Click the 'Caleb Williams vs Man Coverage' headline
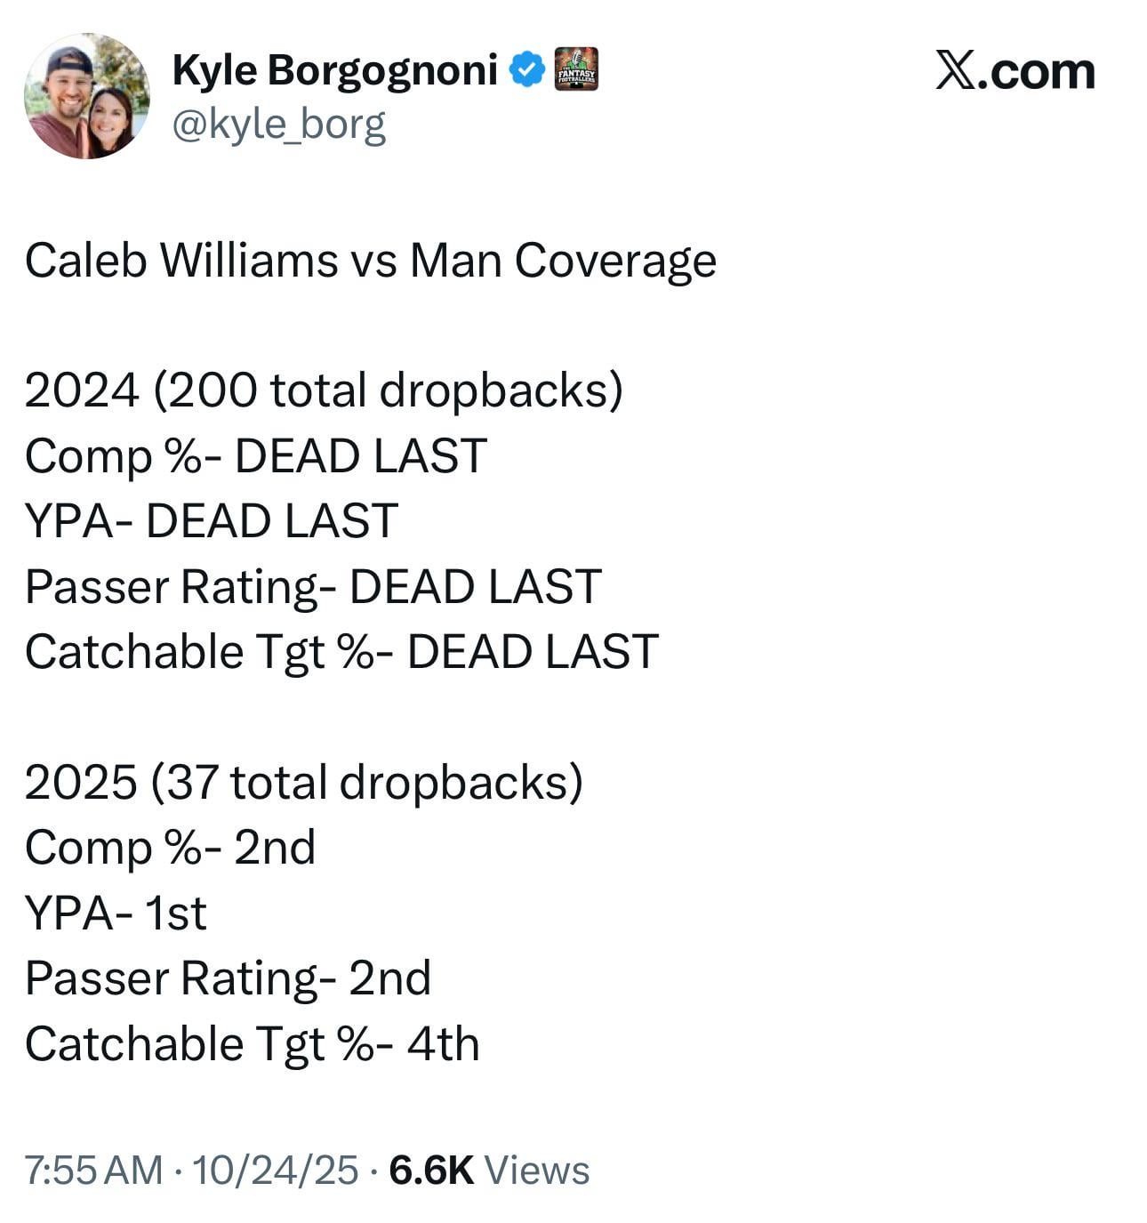 [370, 261]
